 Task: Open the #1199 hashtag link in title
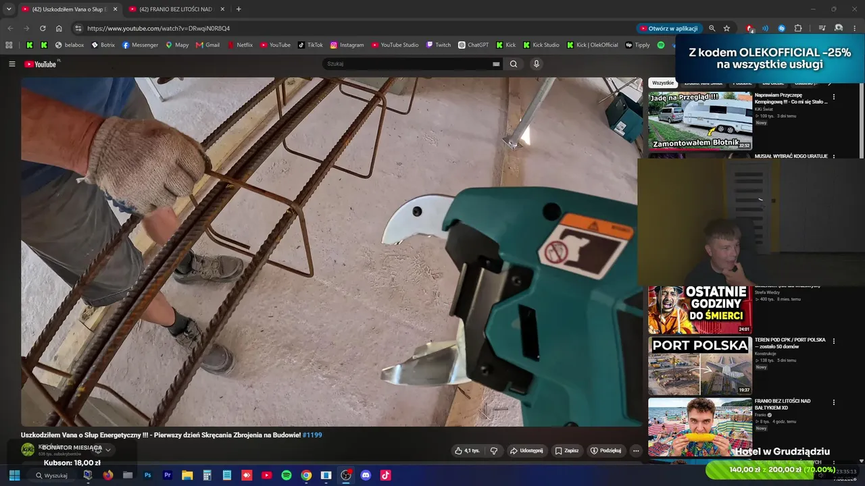click(312, 435)
